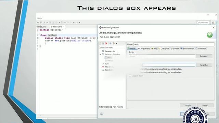Click the 'class helloo{' code line

(x=48, y=35)
